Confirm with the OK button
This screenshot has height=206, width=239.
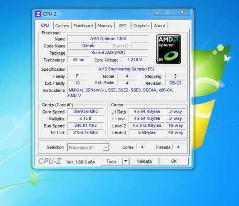tap(174, 161)
